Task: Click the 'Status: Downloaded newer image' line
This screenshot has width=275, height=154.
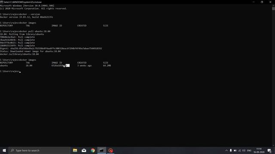Action: (x=30, y=51)
